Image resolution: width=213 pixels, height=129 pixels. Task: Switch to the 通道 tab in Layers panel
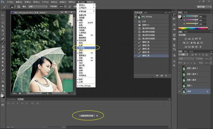[x=186, y=51]
